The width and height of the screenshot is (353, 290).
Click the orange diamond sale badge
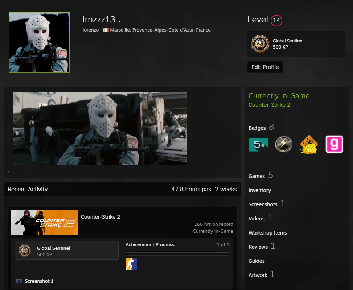click(309, 144)
